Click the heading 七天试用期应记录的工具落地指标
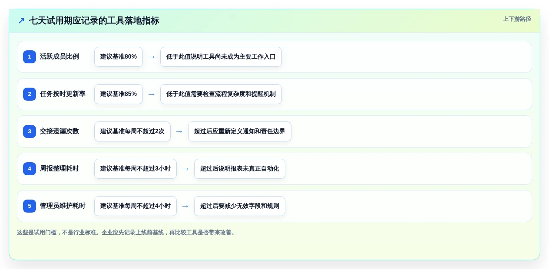This screenshot has height=269, width=549. (x=94, y=21)
